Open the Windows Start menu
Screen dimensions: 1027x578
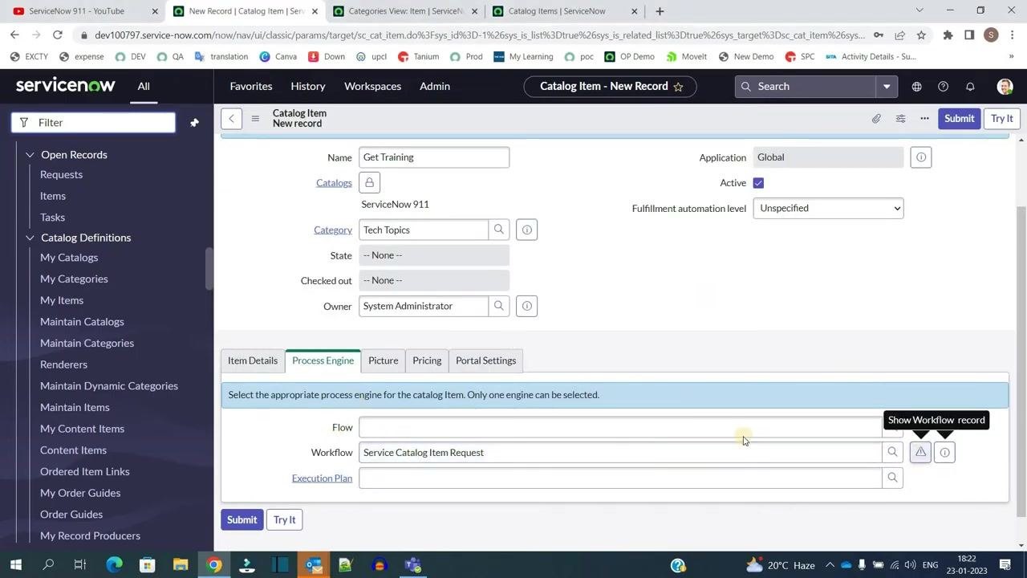[15, 565]
